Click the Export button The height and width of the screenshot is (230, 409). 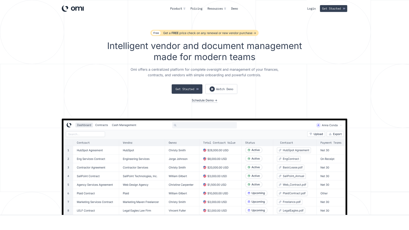coord(335,134)
